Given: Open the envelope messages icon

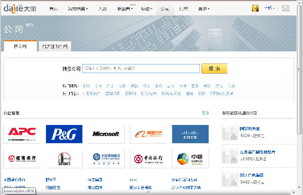Looking at the screenshot, I should pyautogui.click(x=286, y=8).
